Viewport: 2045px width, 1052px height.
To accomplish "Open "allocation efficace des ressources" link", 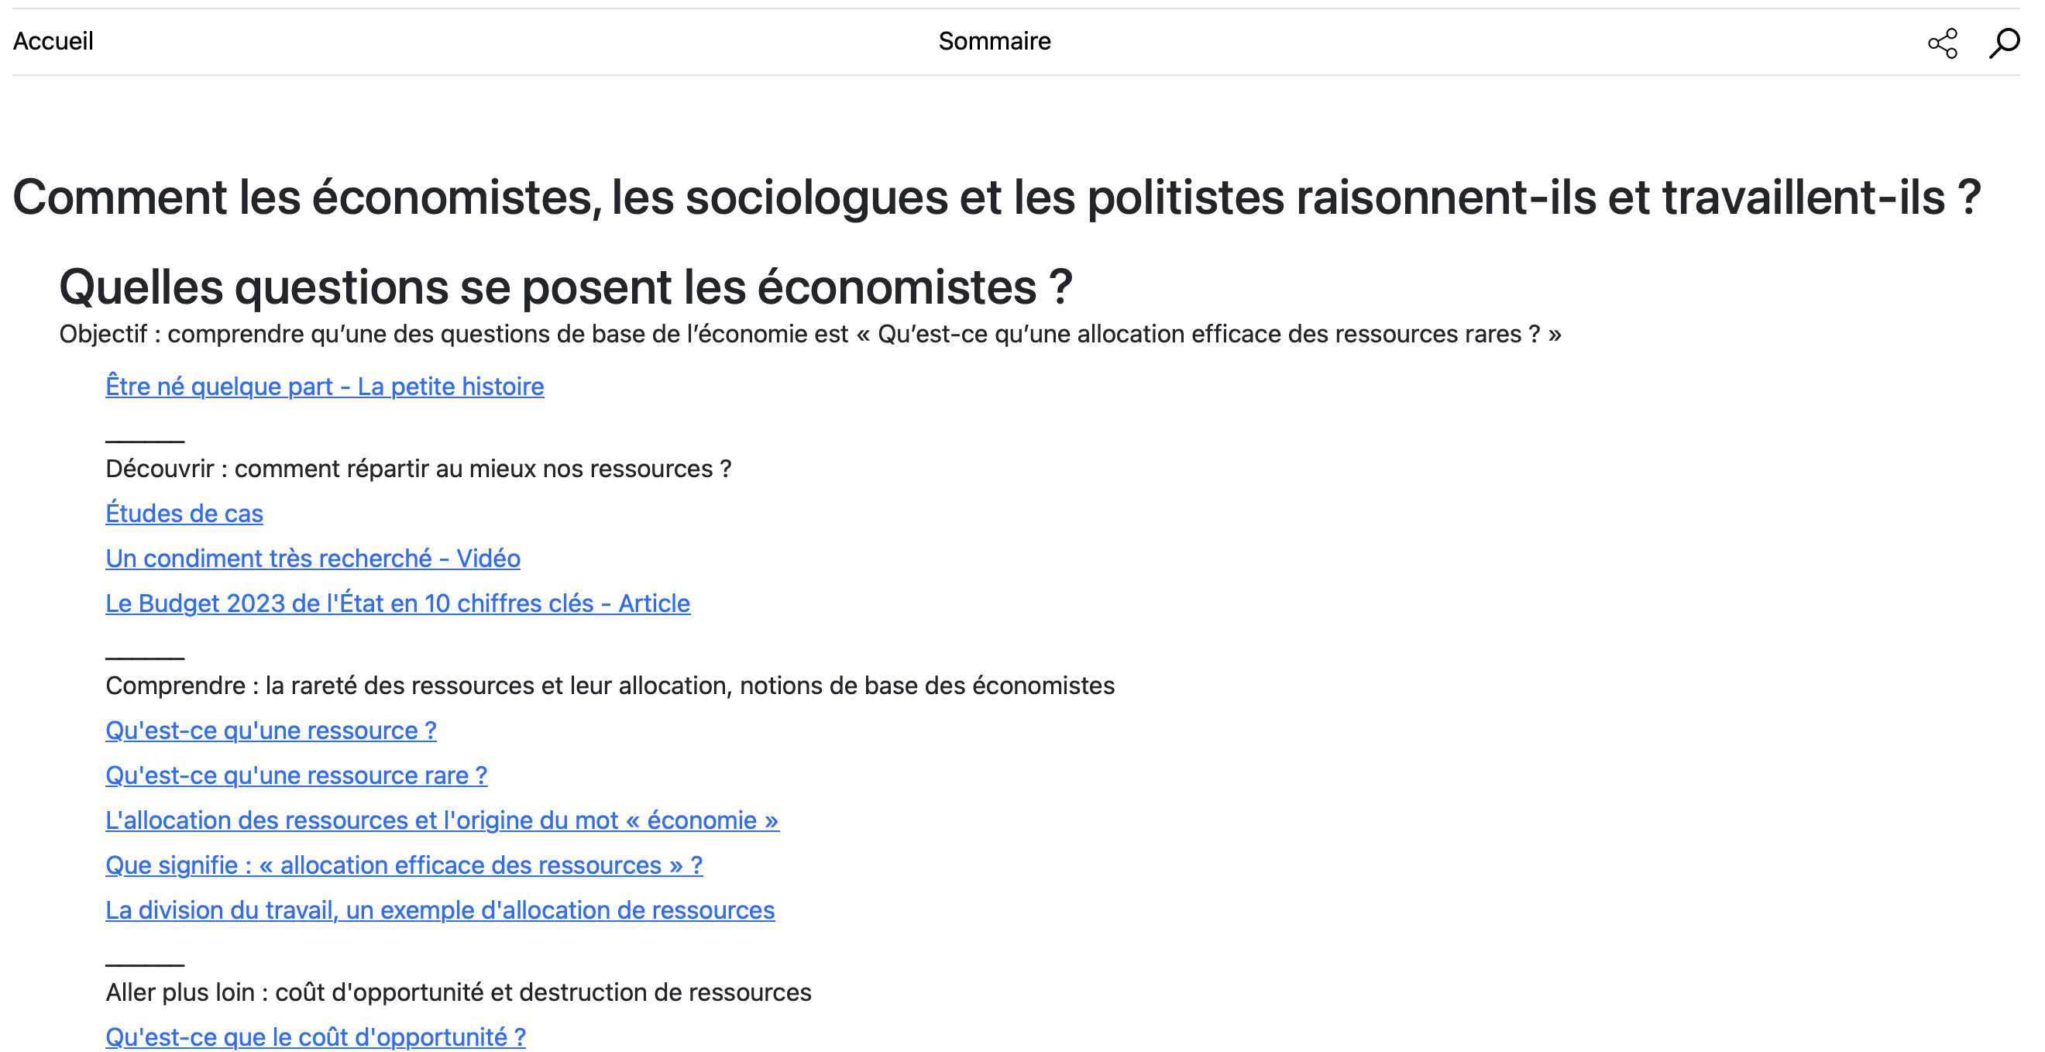I will 404,865.
